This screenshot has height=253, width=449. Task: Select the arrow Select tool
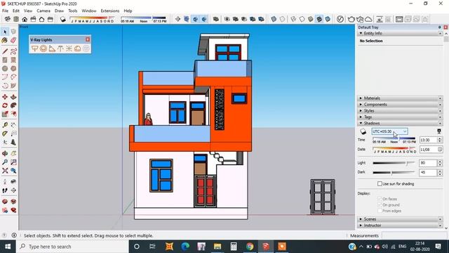click(5, 32)
